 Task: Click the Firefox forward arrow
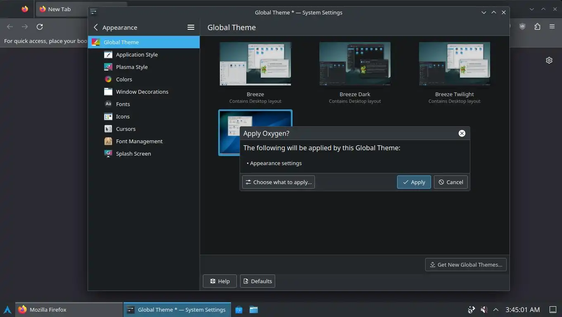coord(25,27)
